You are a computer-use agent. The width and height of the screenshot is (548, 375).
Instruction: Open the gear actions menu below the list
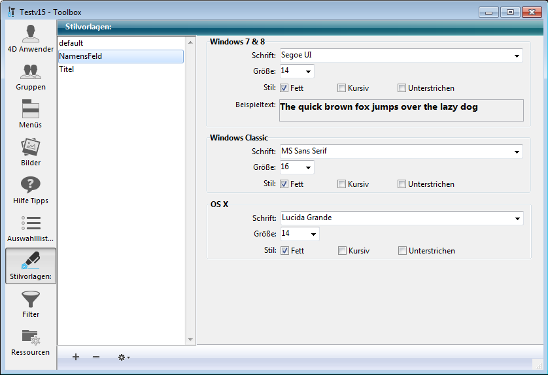coord(123,357)
